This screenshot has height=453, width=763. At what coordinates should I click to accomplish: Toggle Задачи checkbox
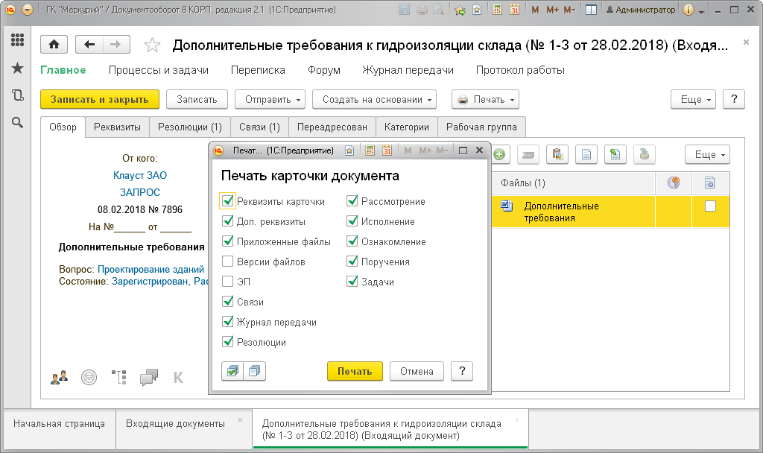tap(352, 282)
